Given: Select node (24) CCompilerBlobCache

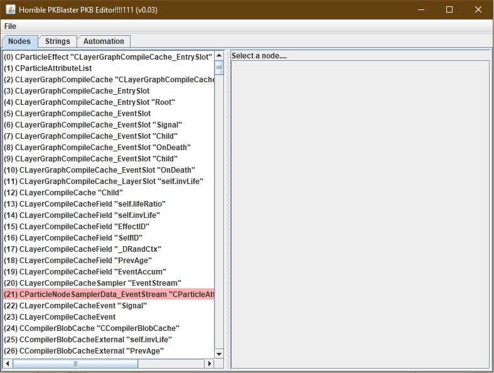Looking at the screenshot, I should [109, 328].
